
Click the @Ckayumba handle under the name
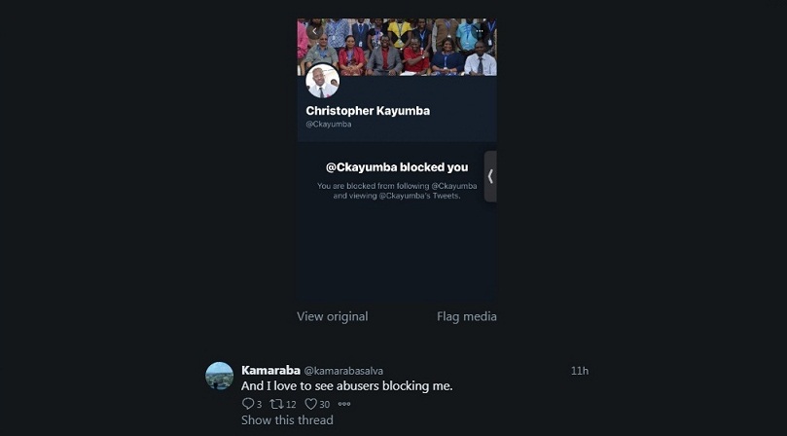pos(329,125)
